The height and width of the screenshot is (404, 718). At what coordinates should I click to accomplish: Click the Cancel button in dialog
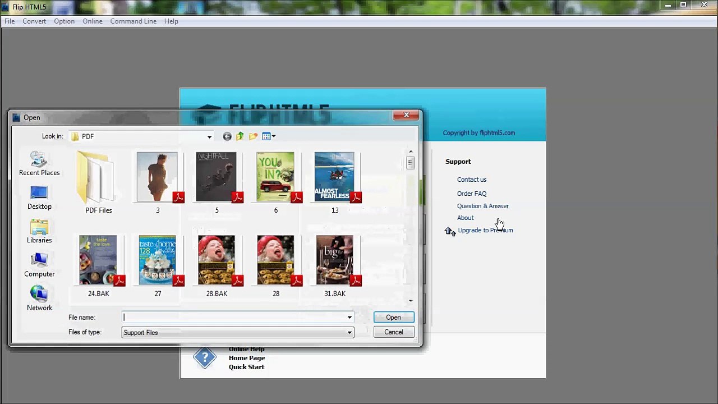394,332
